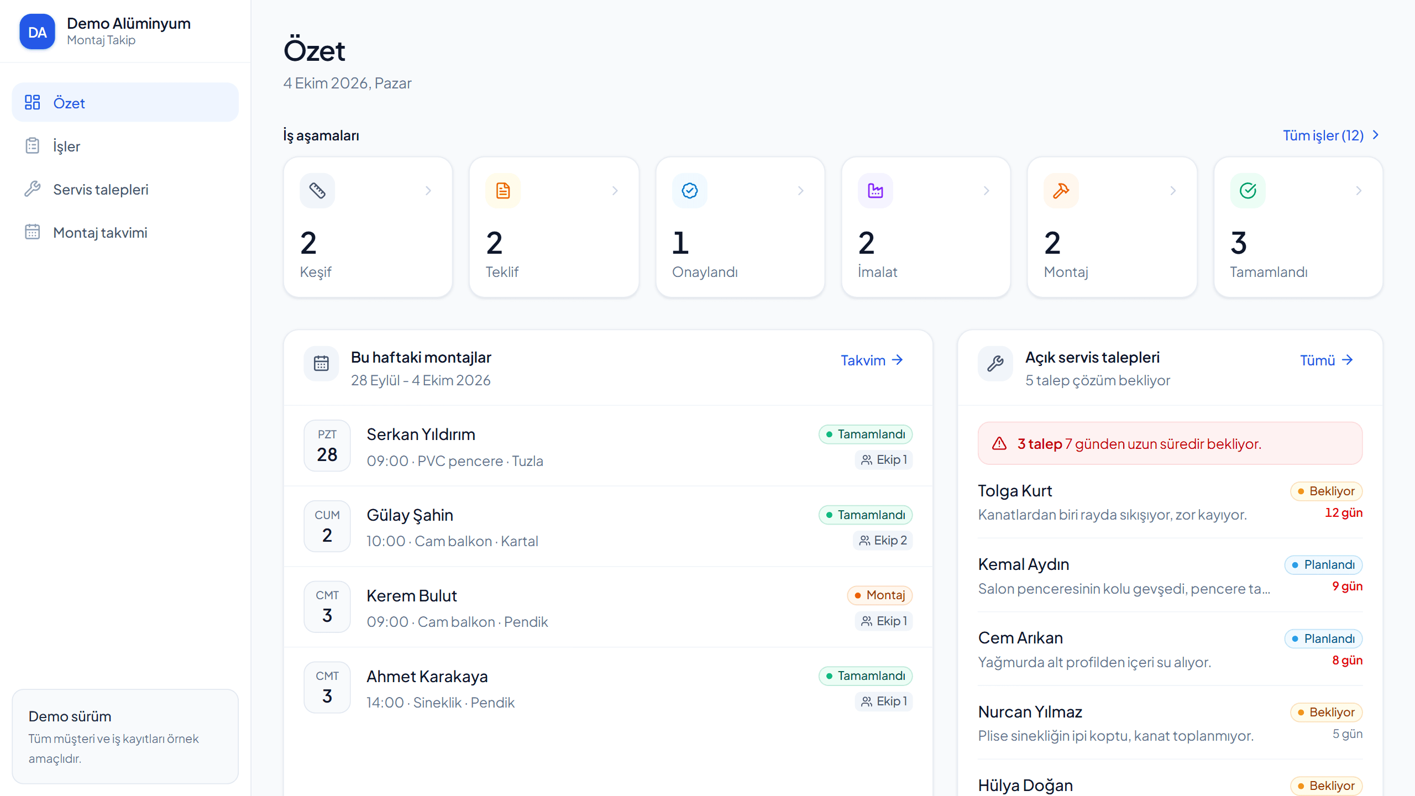Click the PZT 28 date tile

tap(327, 446)
